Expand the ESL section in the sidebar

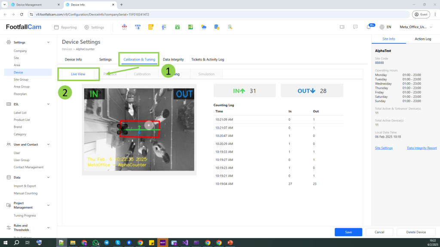pyautogui.click(x=30, y=104)
